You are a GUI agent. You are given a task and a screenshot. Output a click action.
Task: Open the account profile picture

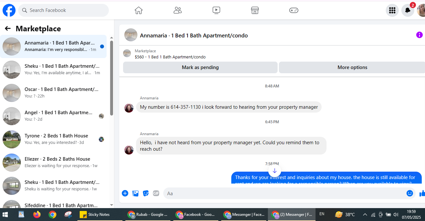421,10
